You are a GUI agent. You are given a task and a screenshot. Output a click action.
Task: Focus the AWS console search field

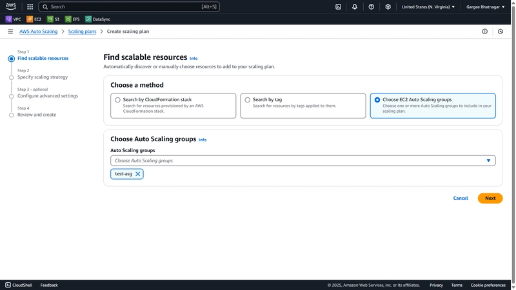pyautogui.click(x=129, y=6)
